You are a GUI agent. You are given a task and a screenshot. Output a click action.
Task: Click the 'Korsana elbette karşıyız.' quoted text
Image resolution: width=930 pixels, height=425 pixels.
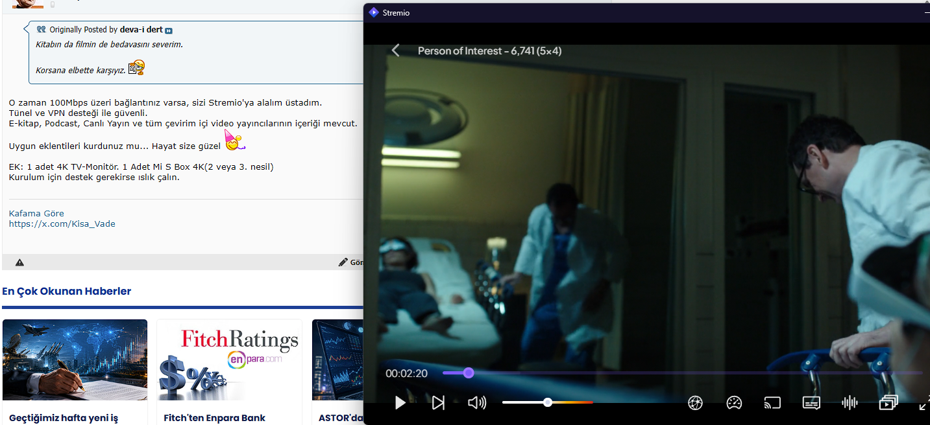click(80, 70)
